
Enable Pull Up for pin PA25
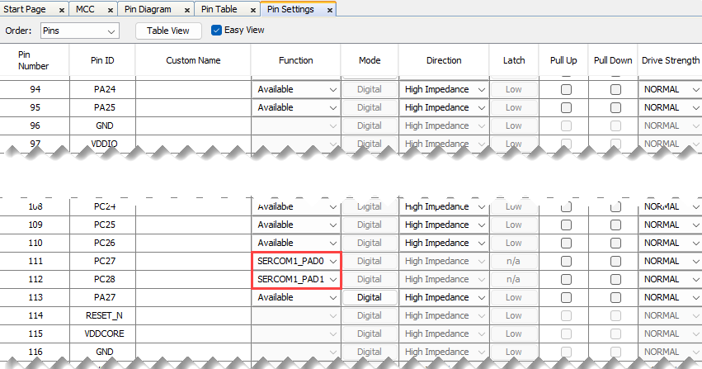click(x=566, y=107)
